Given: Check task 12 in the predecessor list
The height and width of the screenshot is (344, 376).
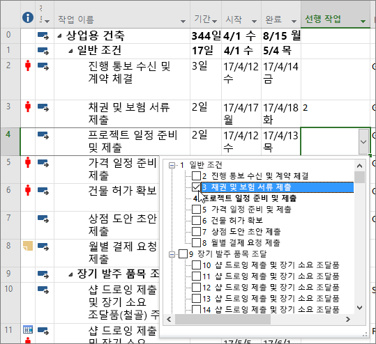Looking at the screenshot, I should pos(196,287).
